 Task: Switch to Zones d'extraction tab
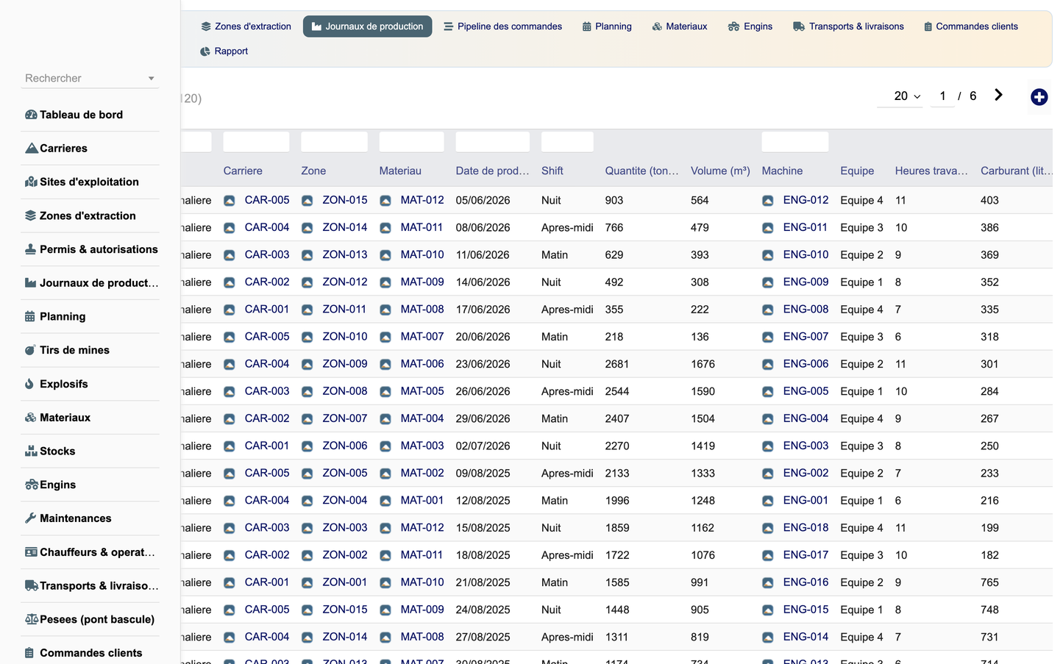[246, 26]
